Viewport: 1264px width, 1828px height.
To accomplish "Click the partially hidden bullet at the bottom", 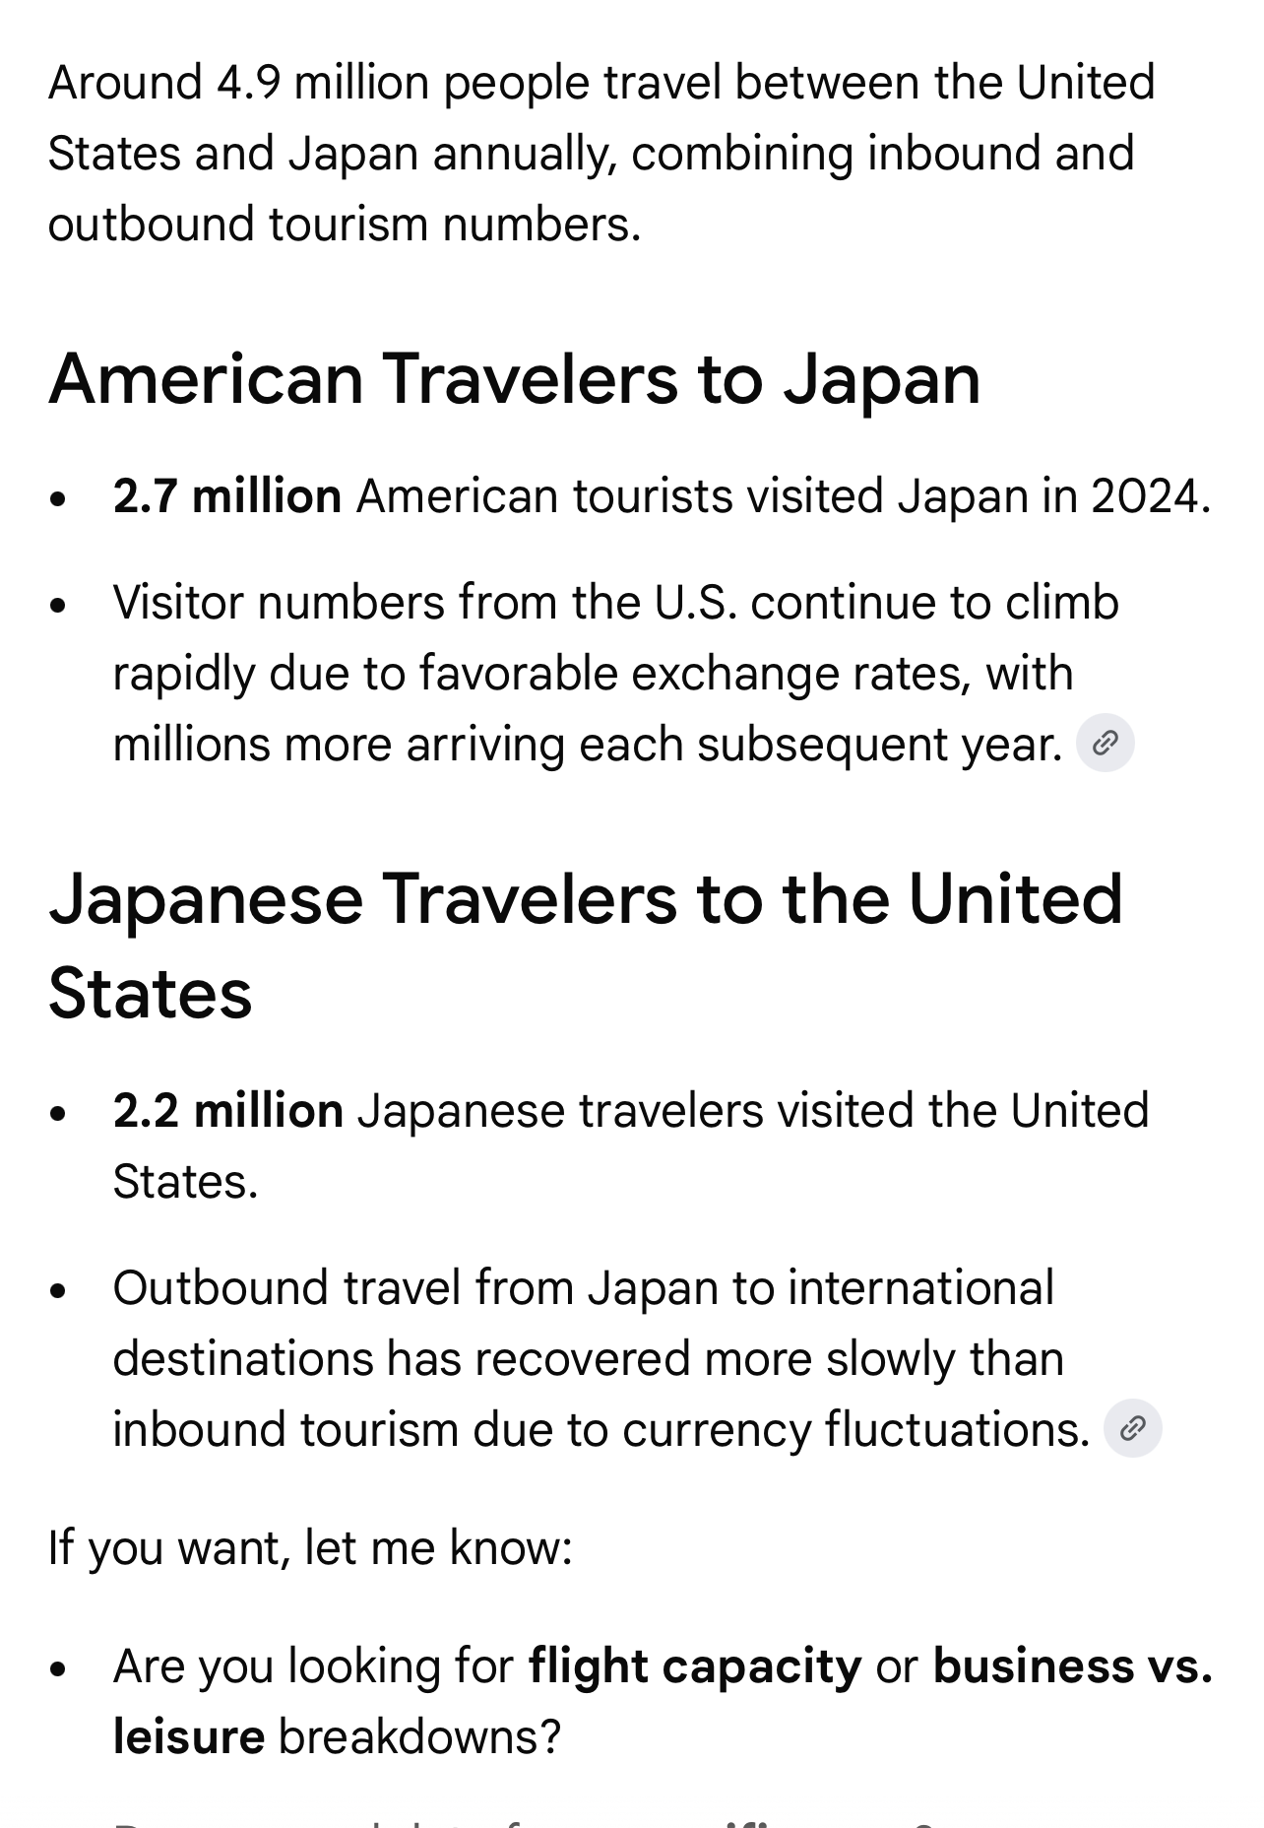I will 523,1818.
